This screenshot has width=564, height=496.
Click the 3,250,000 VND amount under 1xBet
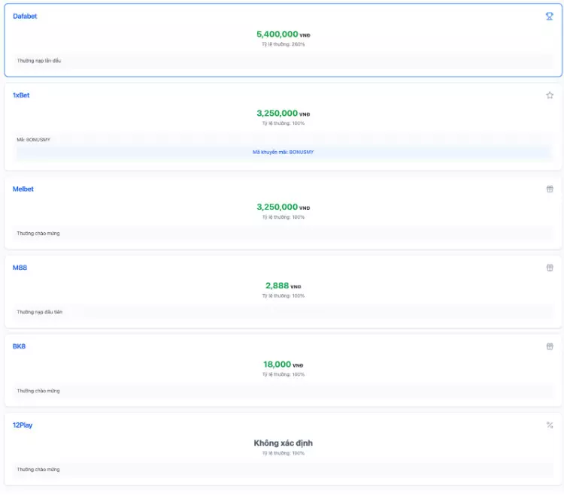283,113
